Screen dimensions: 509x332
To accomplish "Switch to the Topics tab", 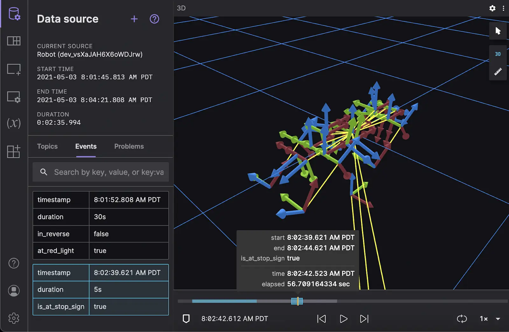I will click(47, 146).
